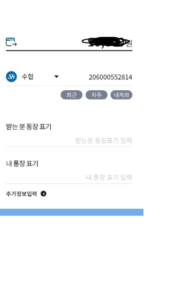Tap the thick underline beneath the amount

69,50
